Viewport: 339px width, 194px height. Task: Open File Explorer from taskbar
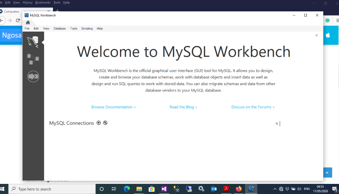139,189
